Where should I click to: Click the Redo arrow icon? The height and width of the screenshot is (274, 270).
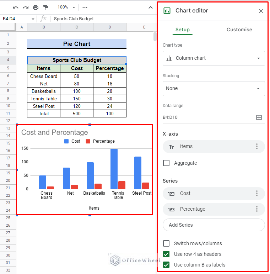click(x=25, y=7)
